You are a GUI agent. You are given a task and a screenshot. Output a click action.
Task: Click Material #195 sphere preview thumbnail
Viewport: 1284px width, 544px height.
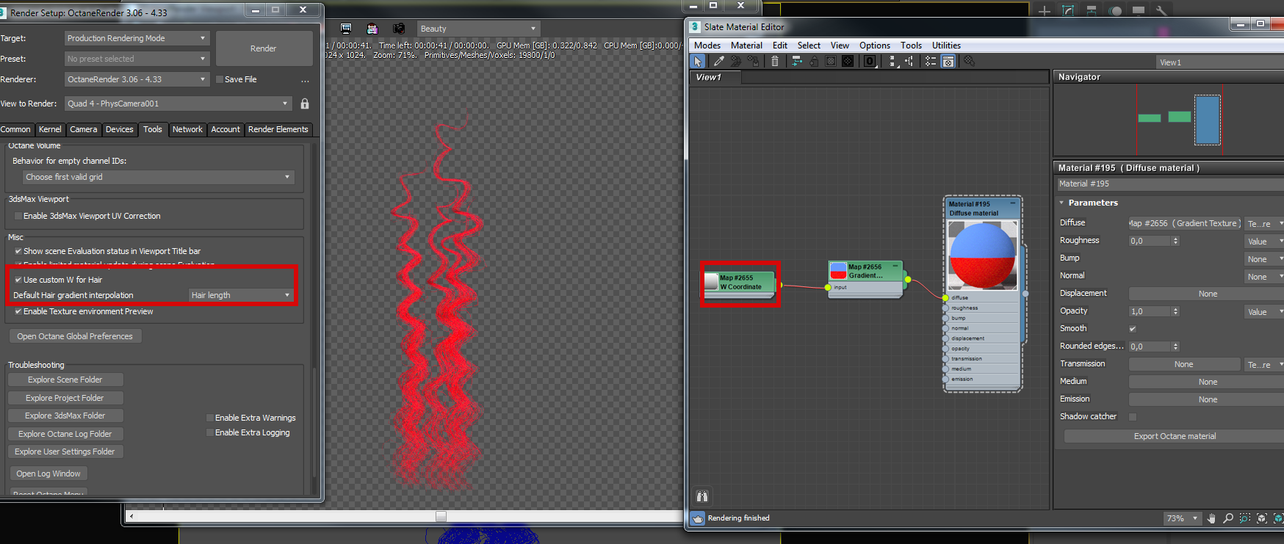pyautogui.click(x=982, y=255)
